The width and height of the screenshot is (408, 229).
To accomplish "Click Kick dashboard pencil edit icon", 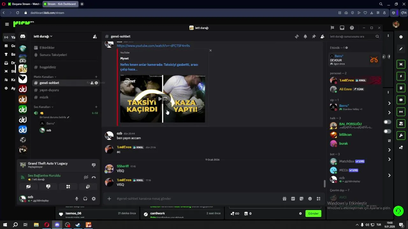I will point(401,49).
